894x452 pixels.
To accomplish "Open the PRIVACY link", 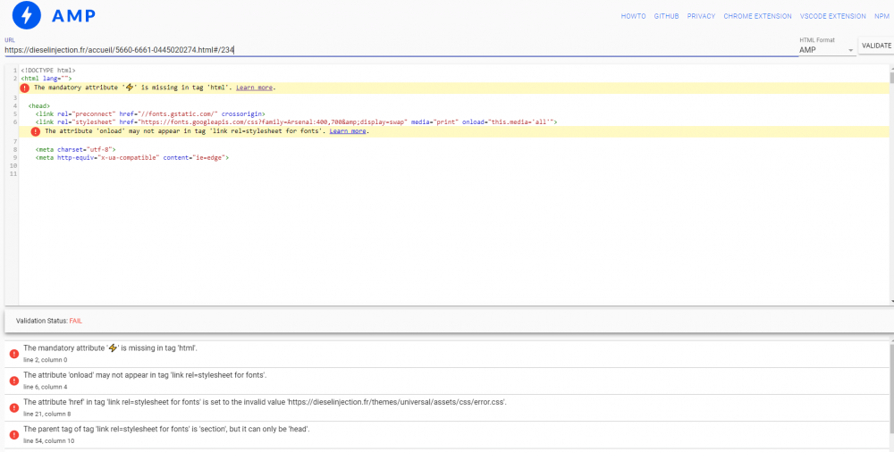I will coord(701,17).
